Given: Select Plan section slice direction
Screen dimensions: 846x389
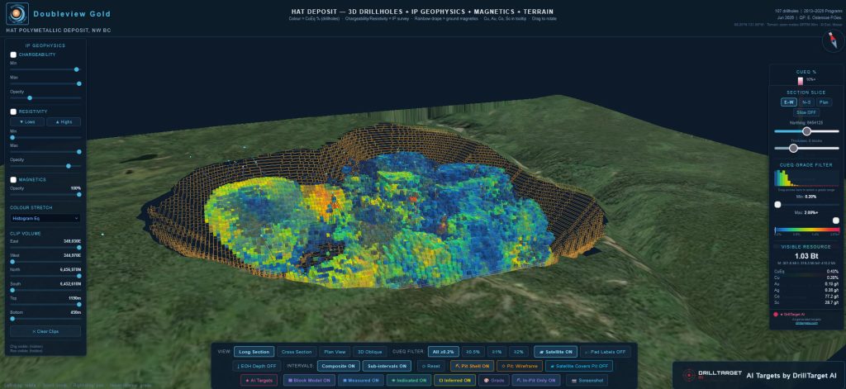Looking at the screenshot, I should click(x=824, y=102).
